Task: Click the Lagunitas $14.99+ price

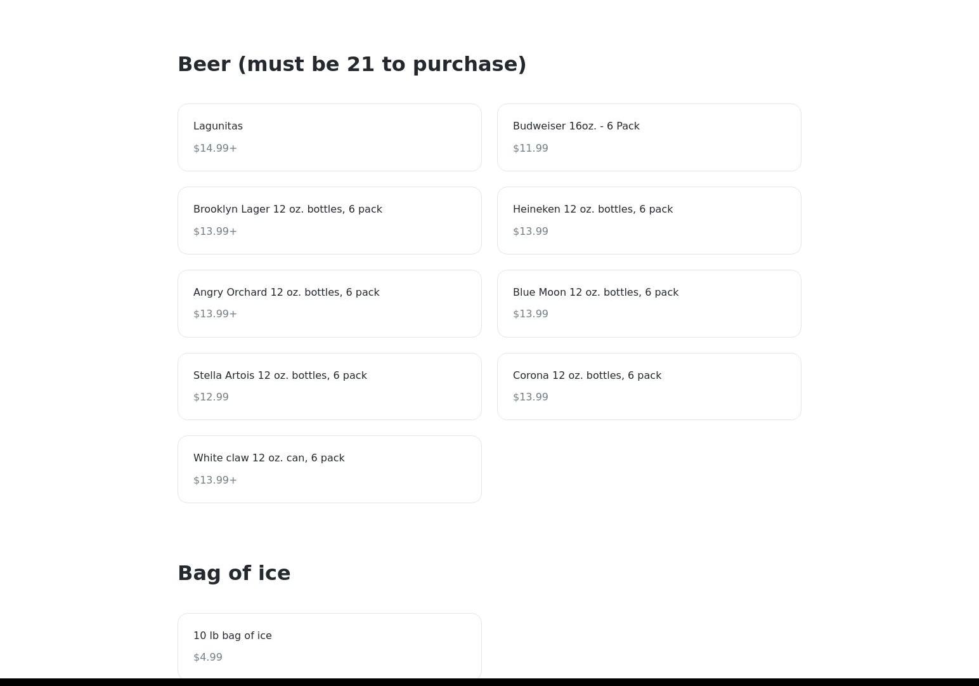Action: tap(215, 148)
